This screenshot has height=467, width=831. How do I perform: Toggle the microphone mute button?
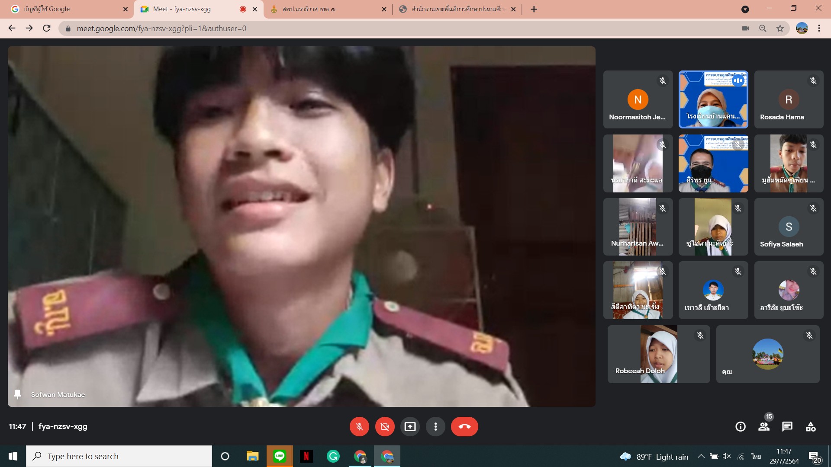click(359, 427)
